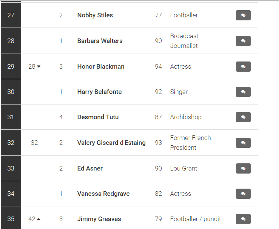This screenshot has width=279, height=229.
Task: Select the name Honor Blackman
Action: tap(101, 66)
